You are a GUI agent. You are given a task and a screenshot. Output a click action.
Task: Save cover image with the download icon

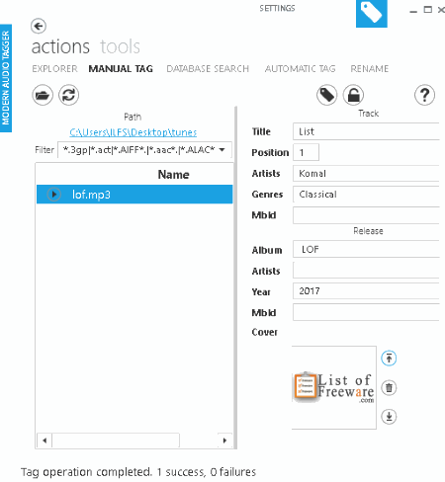pyautogui.click(x=389, y=417)
